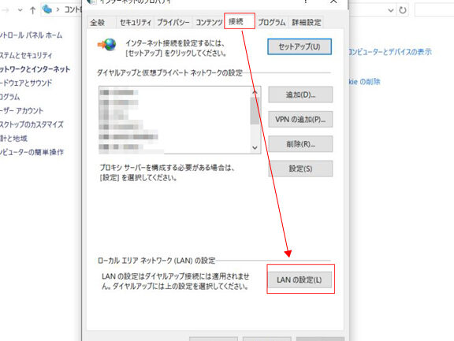Click the refresh icon in address bar

pos(403,10)
